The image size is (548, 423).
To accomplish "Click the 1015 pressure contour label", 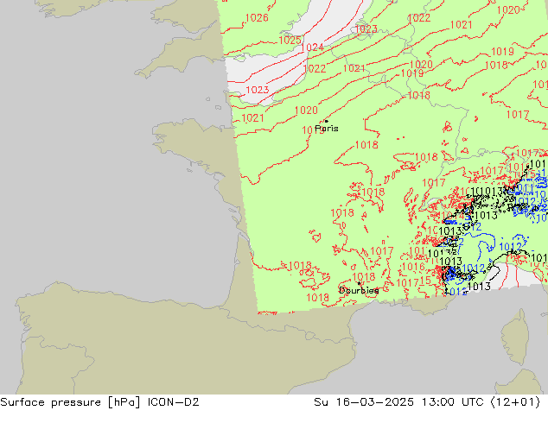I will (426, 281).
